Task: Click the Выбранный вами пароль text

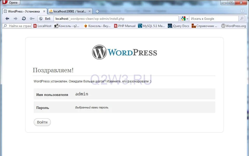Action: click(92, 107)
